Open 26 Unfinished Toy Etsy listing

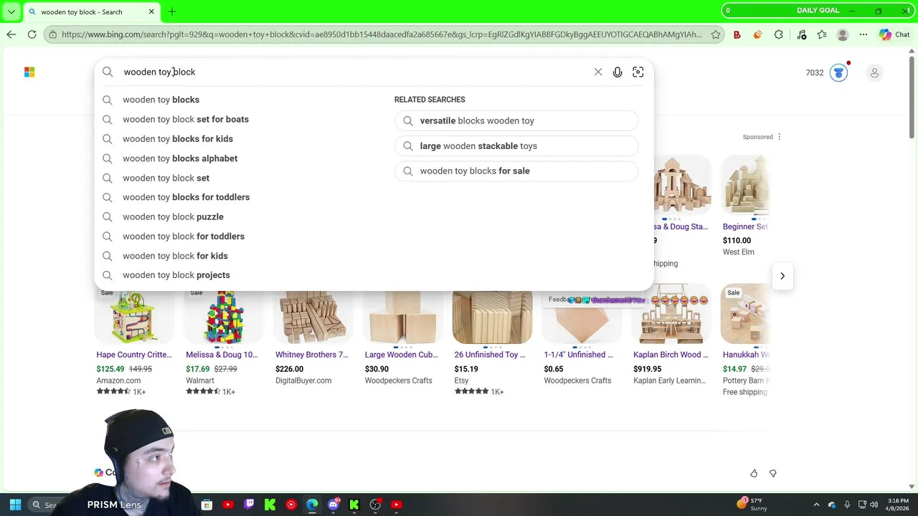pos(490,355)
